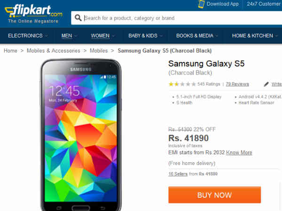Viewport: 282px width, 211px height.
Task: Click the Mobiles breadcrumb link
Action: pos(99,51)
